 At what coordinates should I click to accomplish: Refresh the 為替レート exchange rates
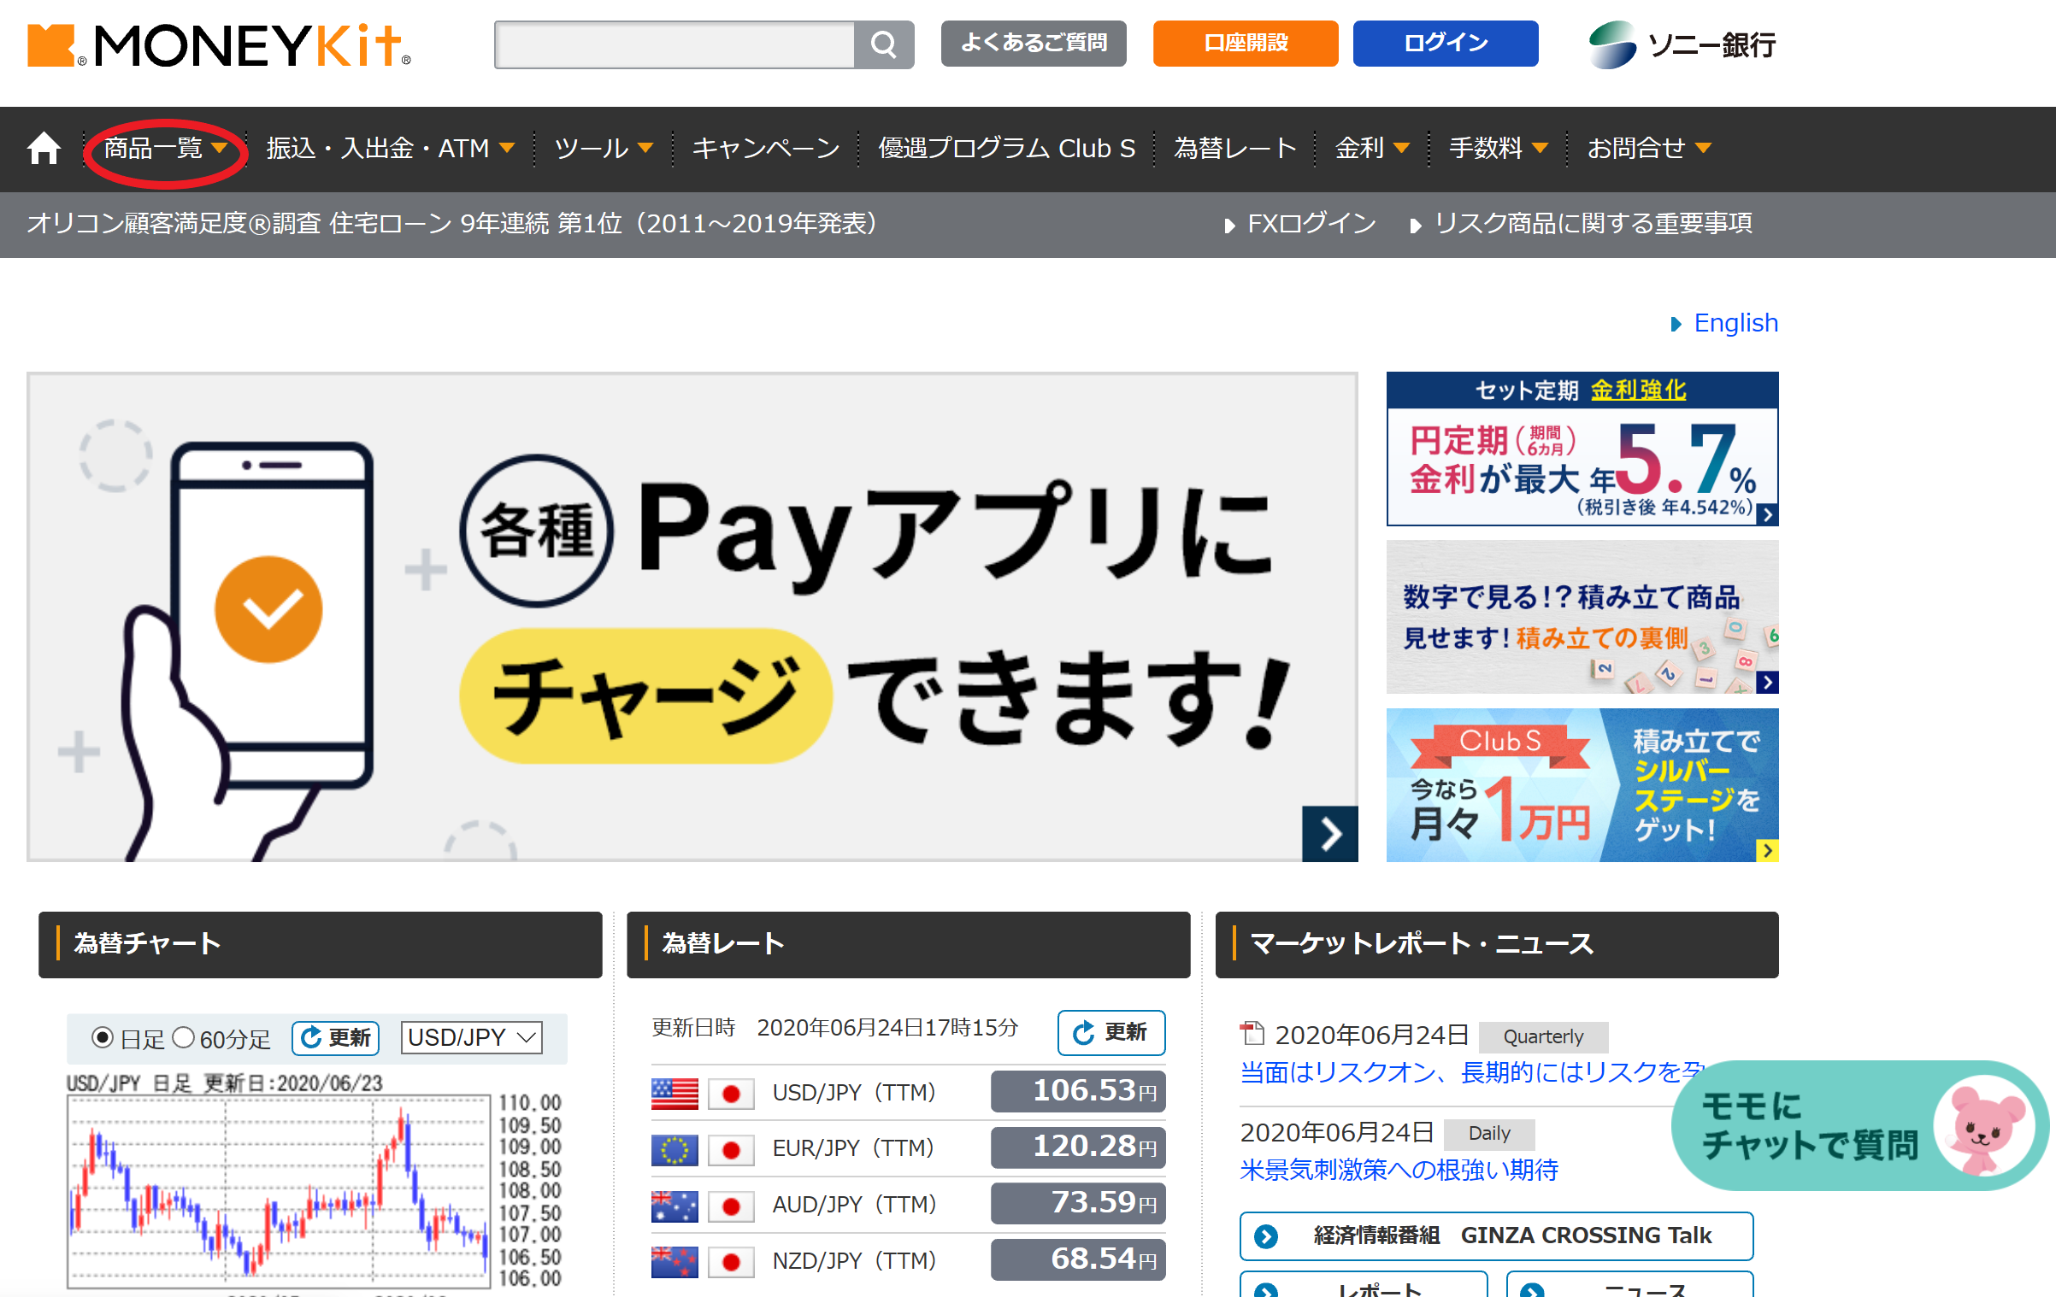tap(1110, 1032)
